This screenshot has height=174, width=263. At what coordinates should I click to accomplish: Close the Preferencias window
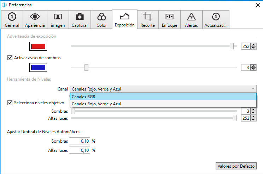tap(258, 5)
